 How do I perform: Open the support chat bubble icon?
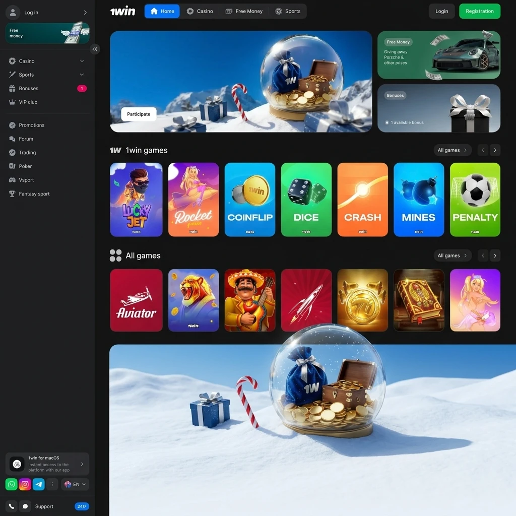click(25, 506)
